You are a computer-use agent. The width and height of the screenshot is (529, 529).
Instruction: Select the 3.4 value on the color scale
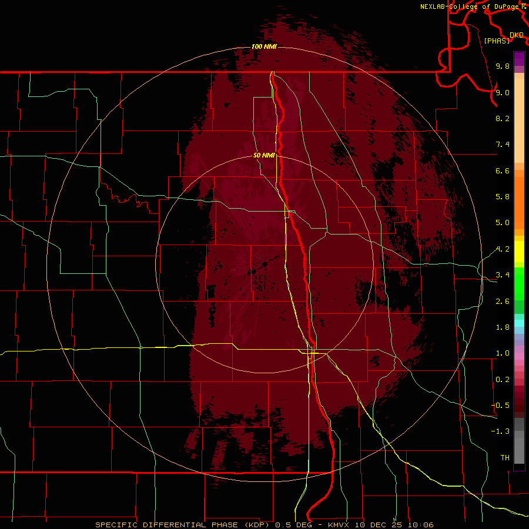[x=503, y=275]
